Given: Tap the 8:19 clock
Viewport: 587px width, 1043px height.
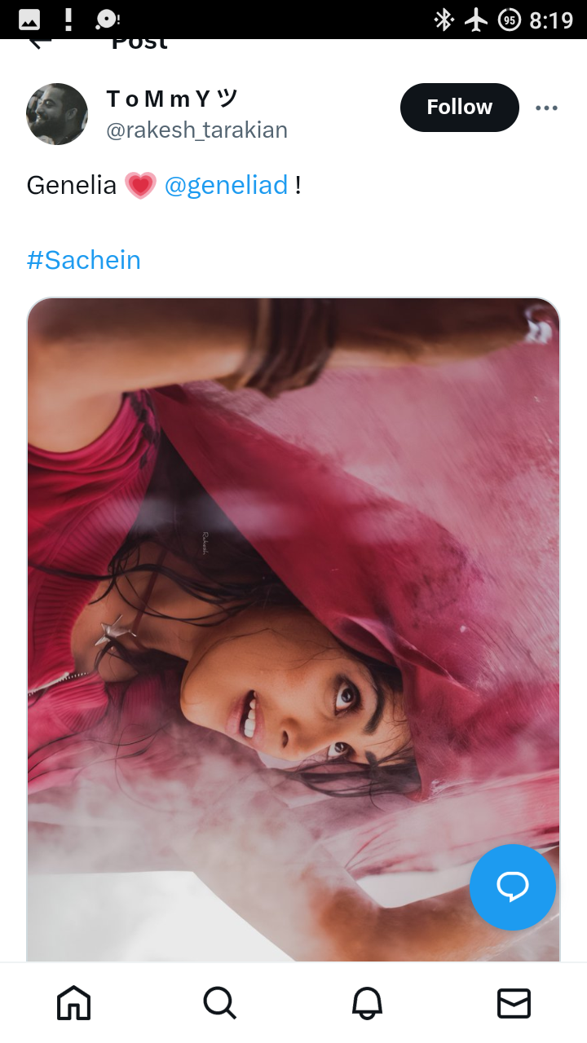Looking at the screenshot, I should tap(552, 20).
